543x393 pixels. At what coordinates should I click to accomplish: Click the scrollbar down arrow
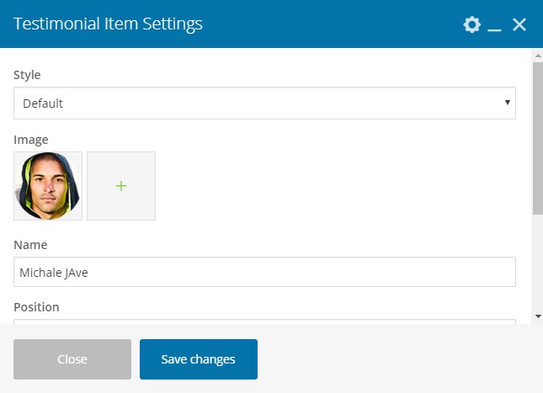(x=538, y=316)
